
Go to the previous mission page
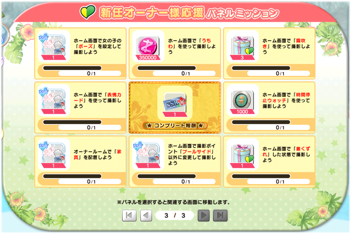click(146, 215)
